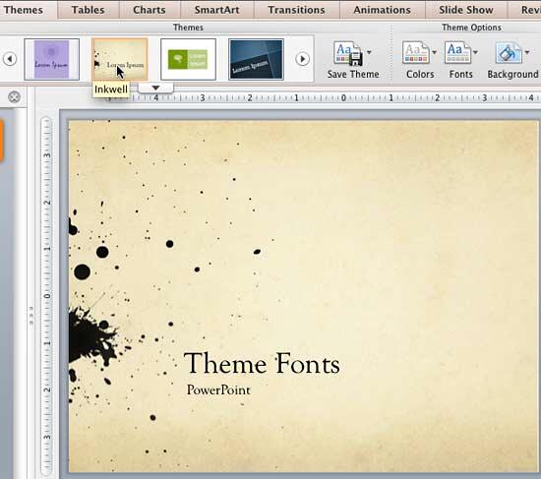The height and width of the screenshot is (479, 541).
Task: Switch to the Slide Show tab
Action: click(466, 10)
